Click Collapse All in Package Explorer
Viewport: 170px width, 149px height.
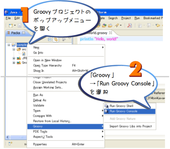(50, 40)
